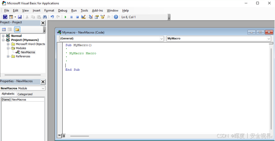
Task: Click Procedure View button at code window bottom
Action: click(x=59, y=136)
